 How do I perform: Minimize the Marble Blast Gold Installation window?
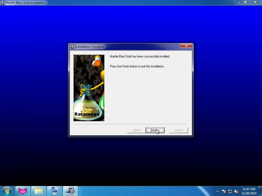(239, 2)
